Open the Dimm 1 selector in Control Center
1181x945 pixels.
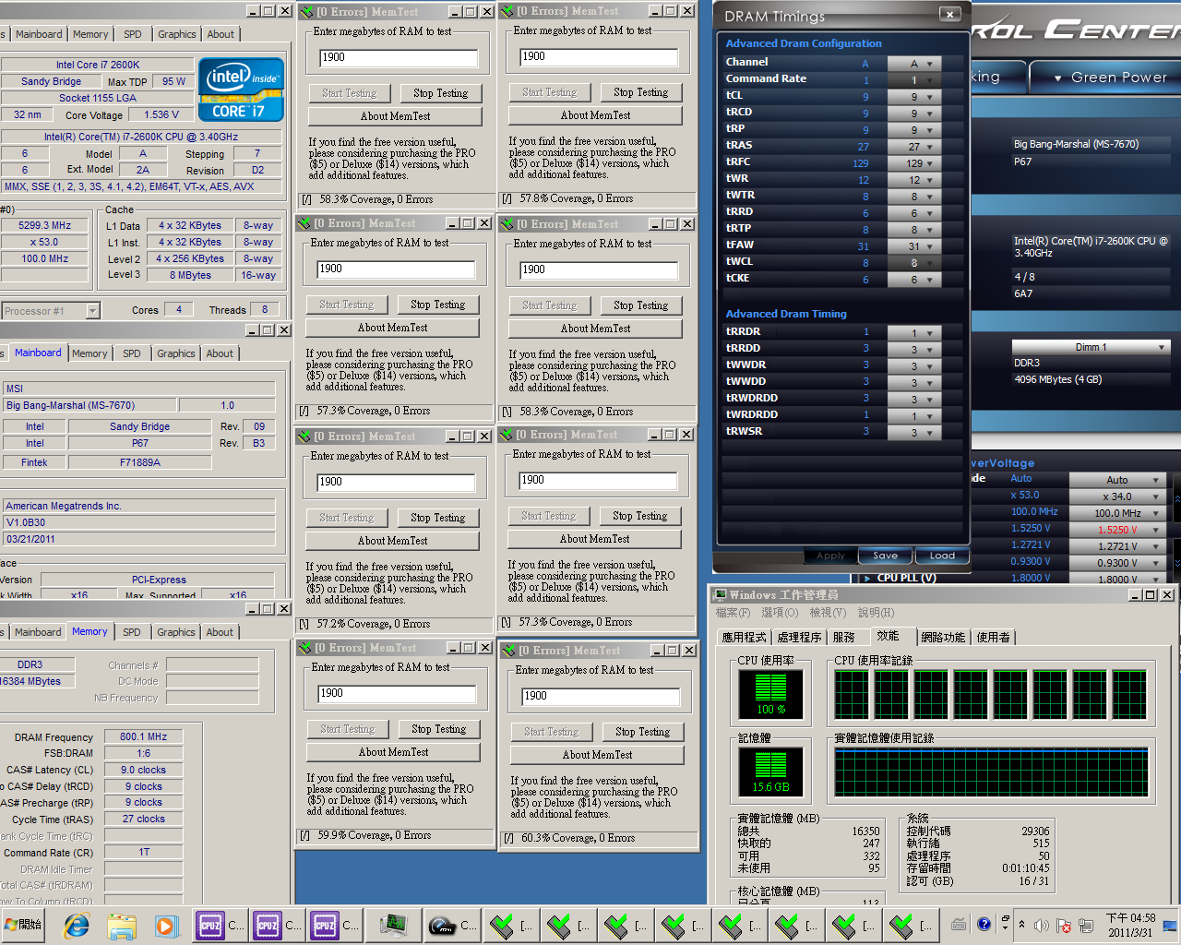(x=1092, y=347)
